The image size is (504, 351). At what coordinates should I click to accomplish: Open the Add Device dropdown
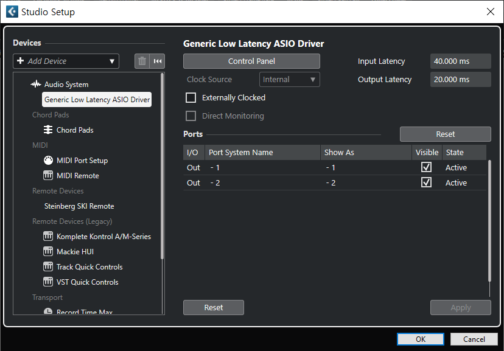click(66, 61)
